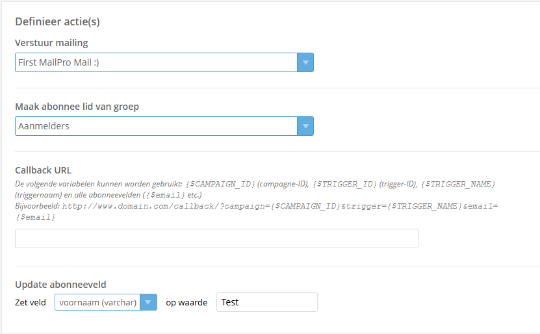Click the blue arrow on Verstuur mailing select
Screen dimensions: 540x334
(x=305, y=62)
